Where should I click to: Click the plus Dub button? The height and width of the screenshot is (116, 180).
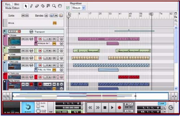coord(127,104)
